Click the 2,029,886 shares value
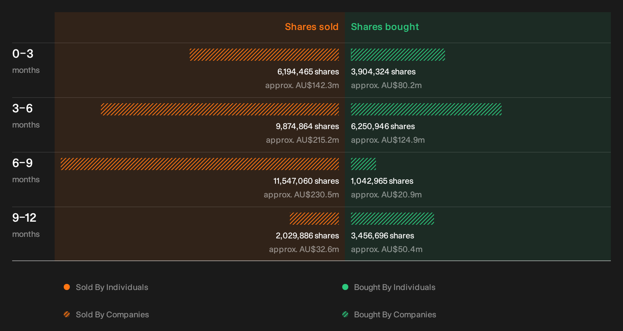This screenshot has width=623, height=331. 307,236
